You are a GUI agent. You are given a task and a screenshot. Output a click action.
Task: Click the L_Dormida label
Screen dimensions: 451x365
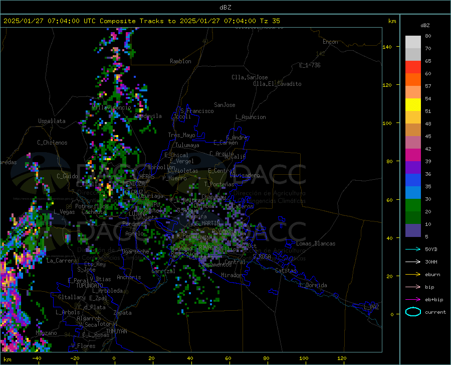[313, 285]
